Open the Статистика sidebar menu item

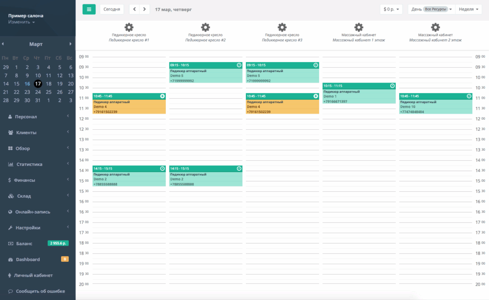coord(38,164)
